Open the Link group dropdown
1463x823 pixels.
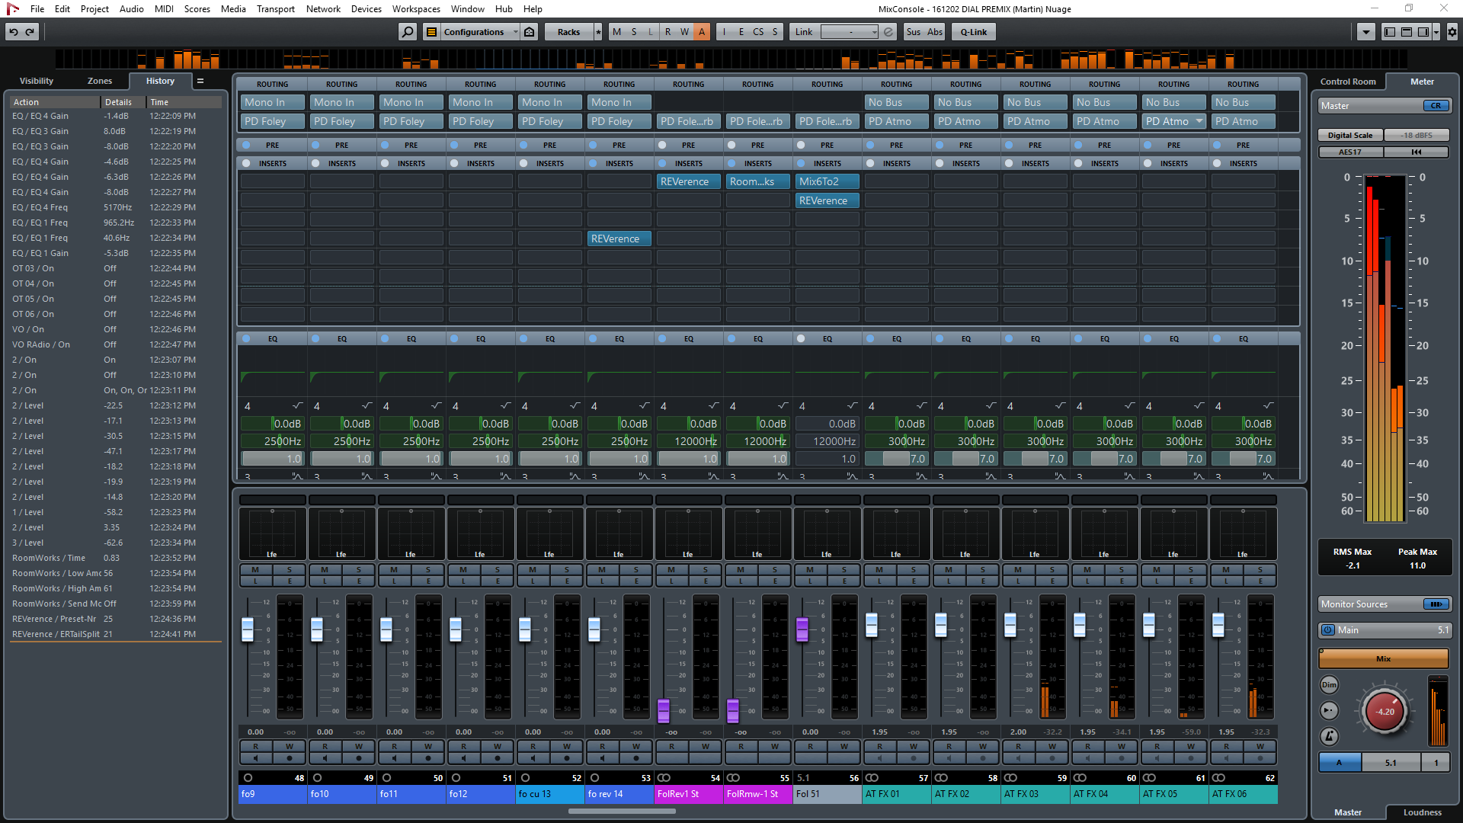pyautogui.click(x=873, y=32)
